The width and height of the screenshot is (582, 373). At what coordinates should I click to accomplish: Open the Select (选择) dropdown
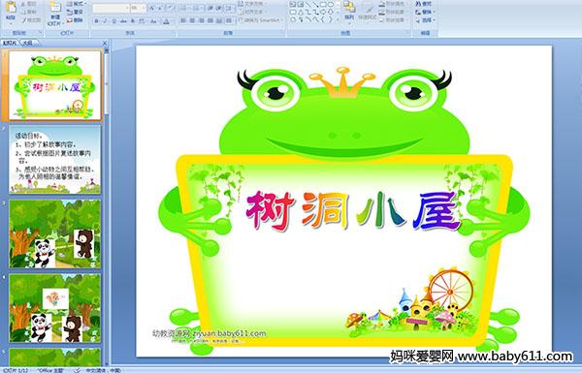pos(426,20)
